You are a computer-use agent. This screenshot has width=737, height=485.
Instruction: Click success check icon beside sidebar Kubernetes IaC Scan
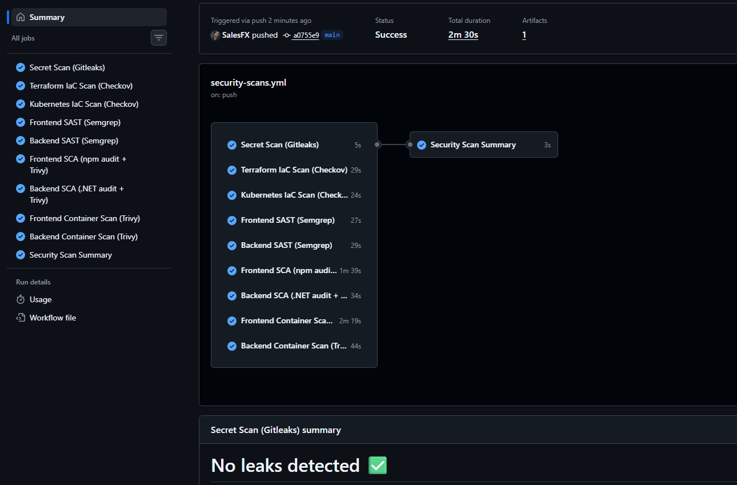[21, 104]
